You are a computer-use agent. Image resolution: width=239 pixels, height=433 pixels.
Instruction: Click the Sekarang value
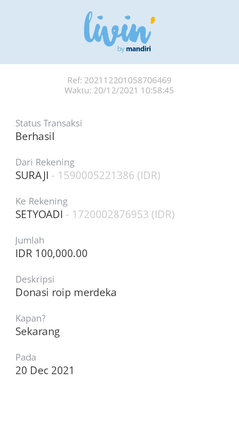(38, 332)
